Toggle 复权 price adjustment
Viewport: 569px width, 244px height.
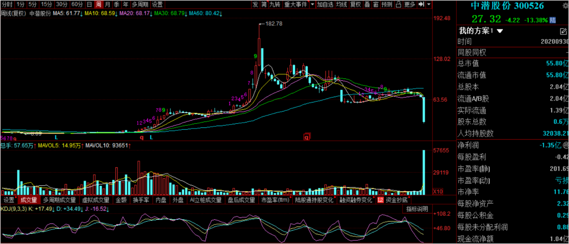355,4
